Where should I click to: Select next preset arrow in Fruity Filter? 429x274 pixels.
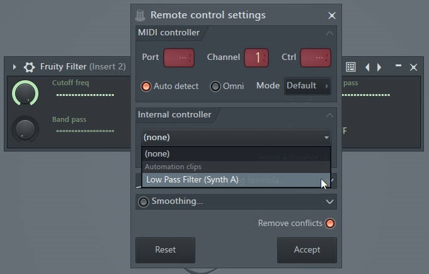(379, 67)
